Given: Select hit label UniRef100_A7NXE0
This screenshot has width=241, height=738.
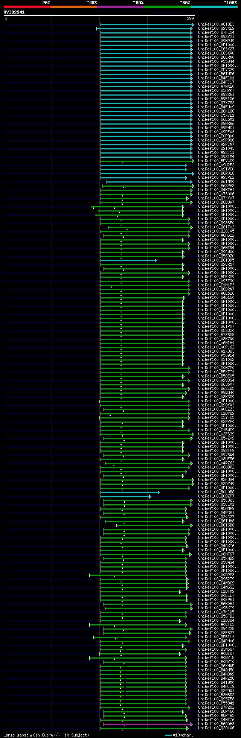Looking at the screenshot, I should pos(216,87).
